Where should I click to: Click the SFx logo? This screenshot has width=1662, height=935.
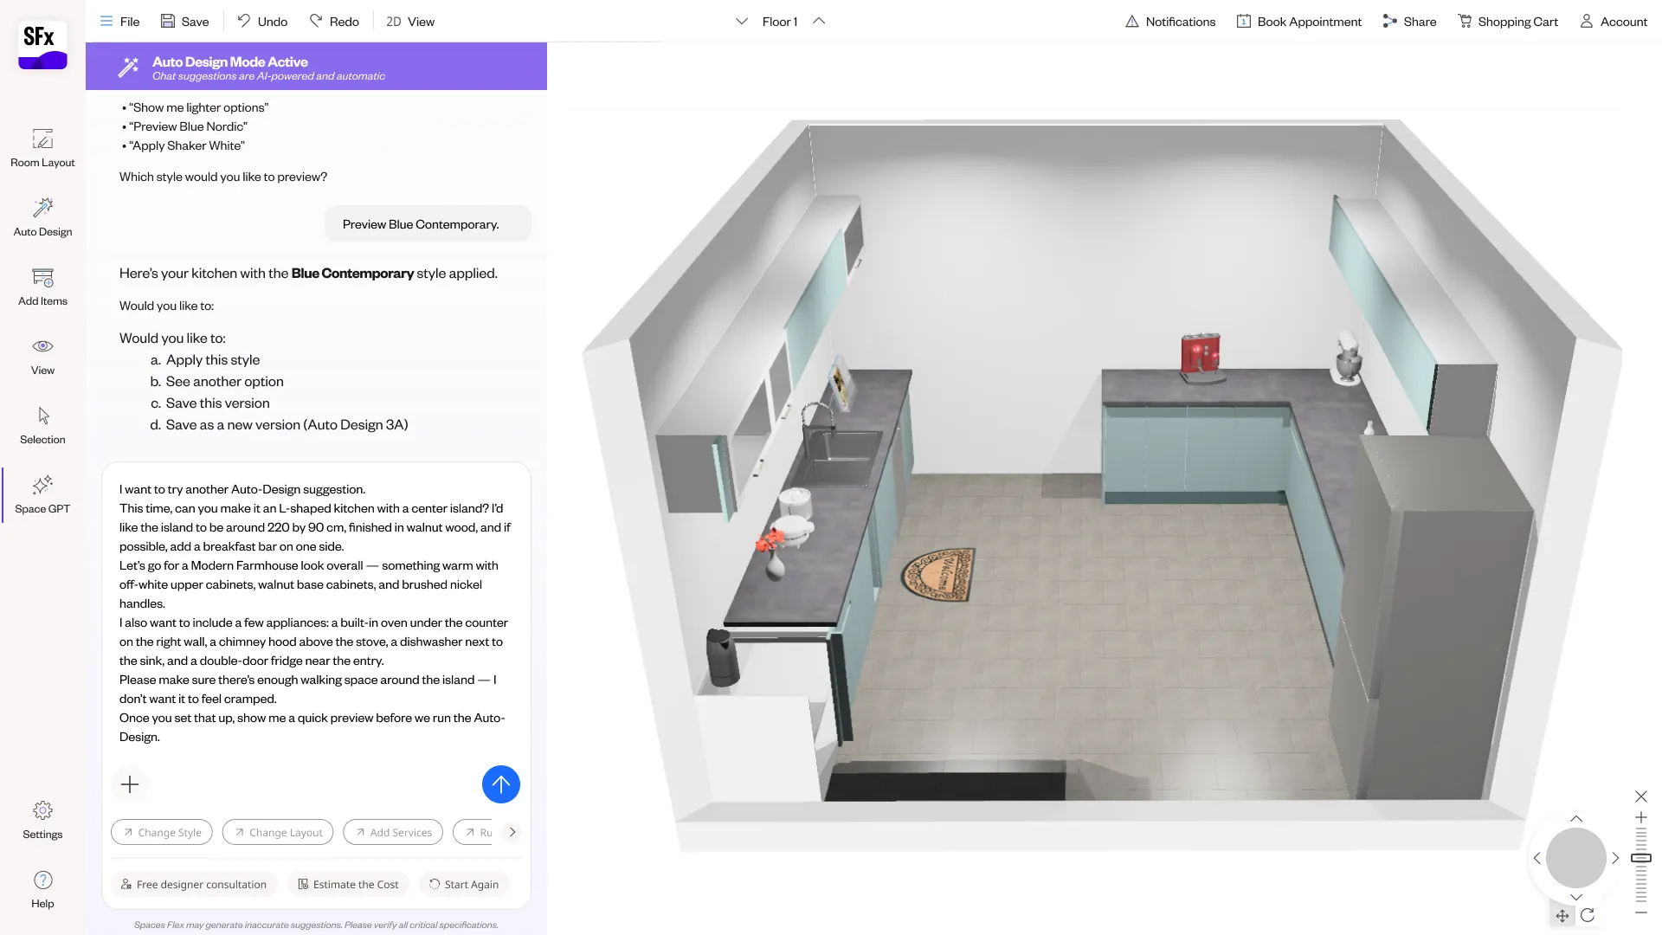(42, 46)
